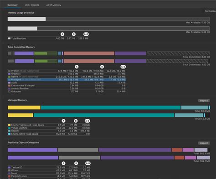Image resolution: width=216 pixels, height=179 pixels.
Task: Click the Empty Fragmented Heap Space yellow swatch
Action: pos(9,125)
